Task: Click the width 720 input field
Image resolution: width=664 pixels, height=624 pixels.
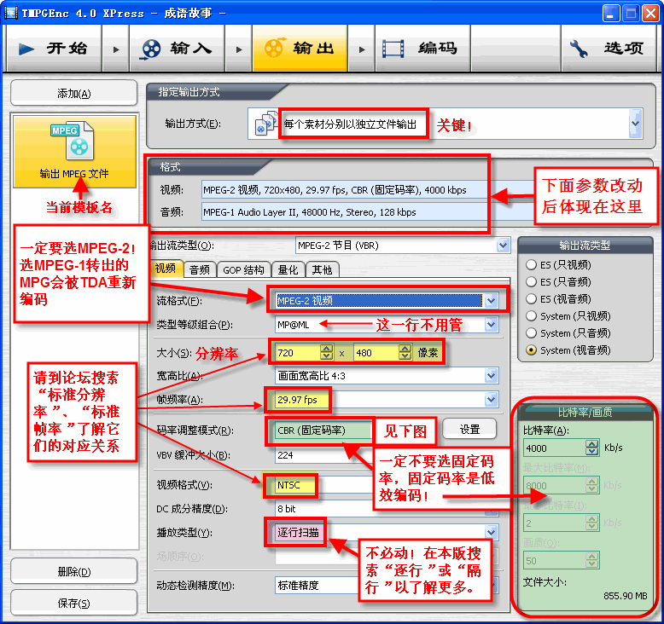Action: coord(298,352)
